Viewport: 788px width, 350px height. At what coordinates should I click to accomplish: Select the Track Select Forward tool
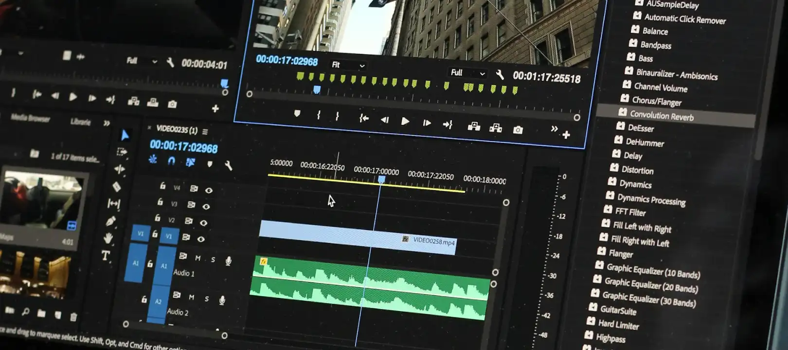(122, 152)
